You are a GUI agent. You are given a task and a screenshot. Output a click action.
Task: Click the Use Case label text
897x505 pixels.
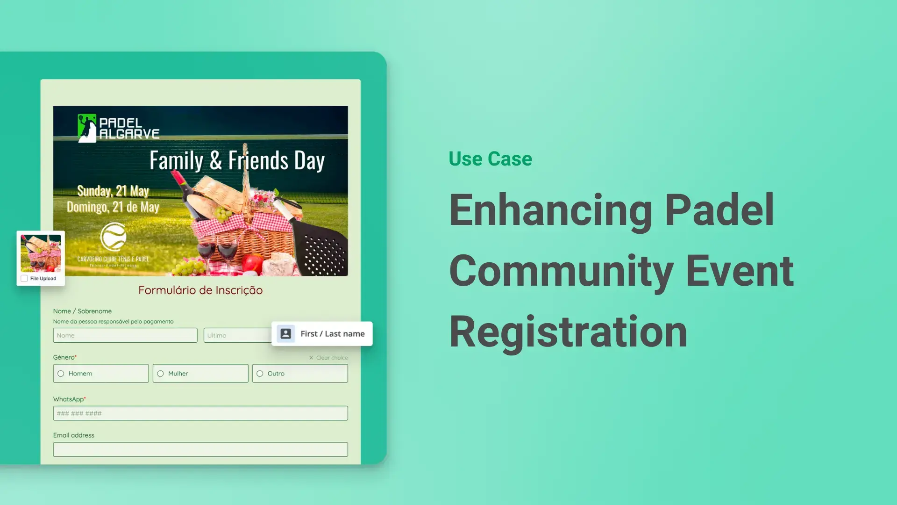pyautogui.click(x=489, y=159)
